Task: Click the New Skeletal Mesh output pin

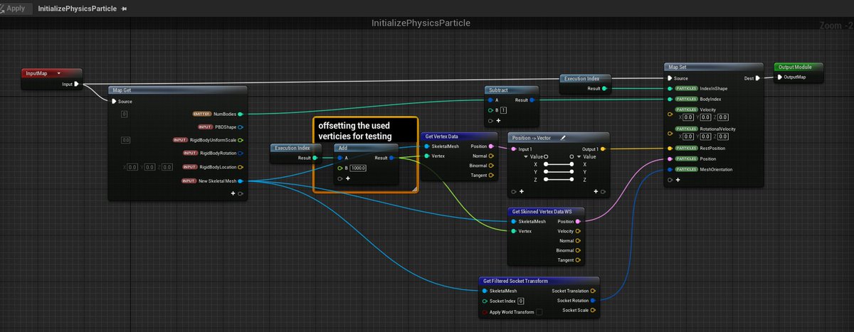Action: pos(240,181)
